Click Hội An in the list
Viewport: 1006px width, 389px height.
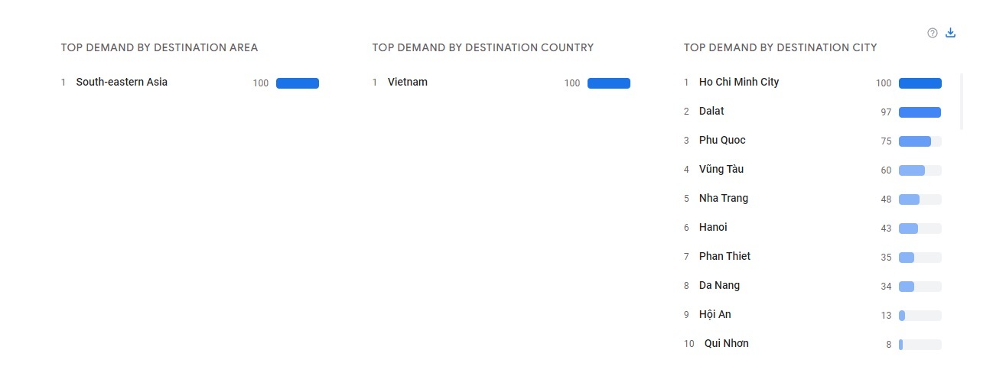(715, 315)
